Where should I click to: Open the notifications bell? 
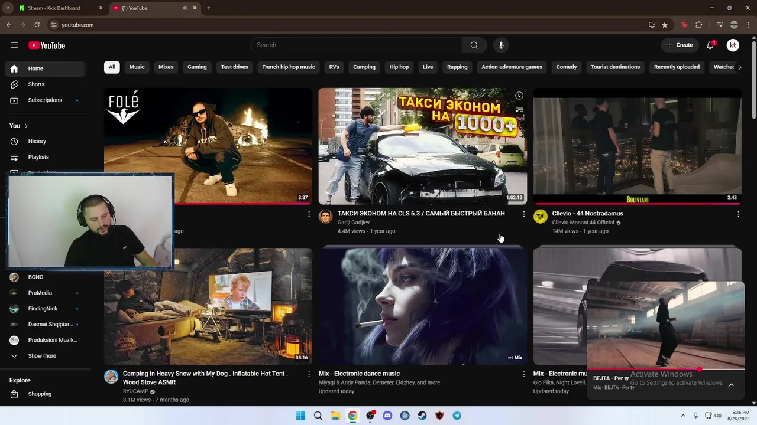[711, 45]
